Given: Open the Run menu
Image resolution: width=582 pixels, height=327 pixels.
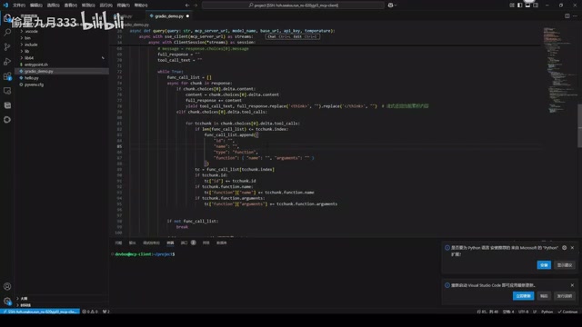Looking at the screenshot, I should (105, 5).
